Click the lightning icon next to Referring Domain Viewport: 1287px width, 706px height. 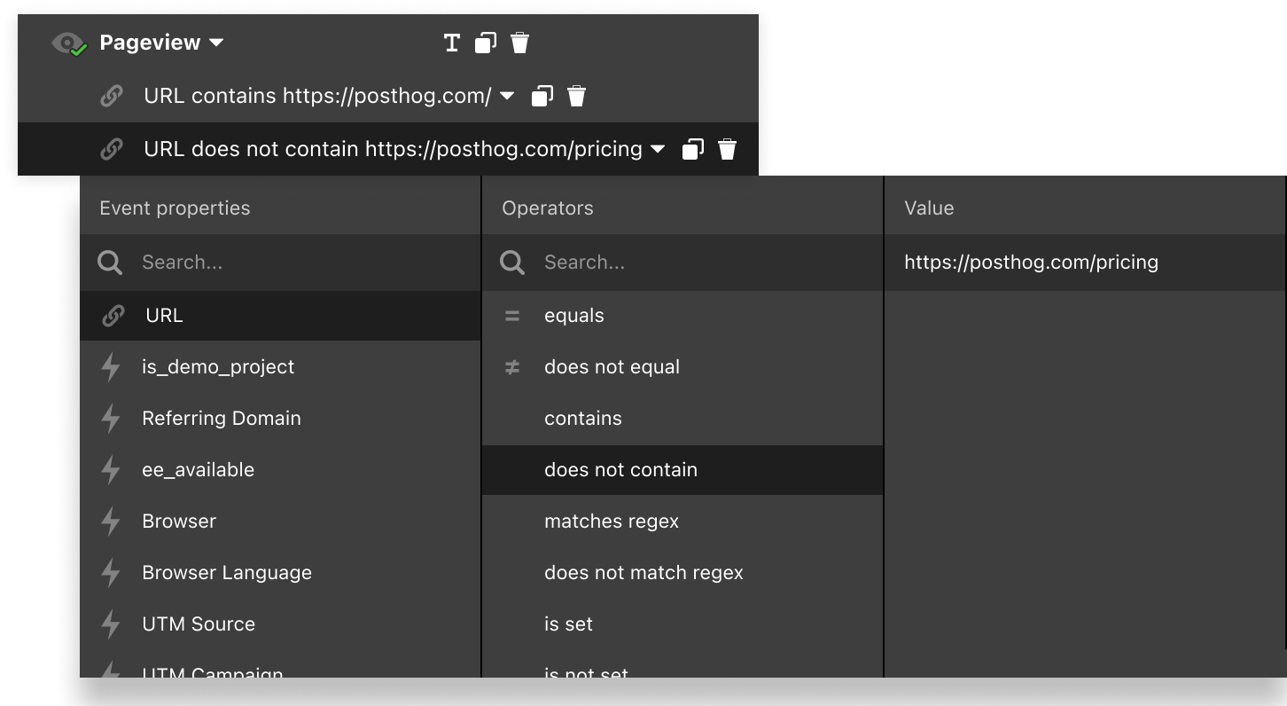pos(111,419)
